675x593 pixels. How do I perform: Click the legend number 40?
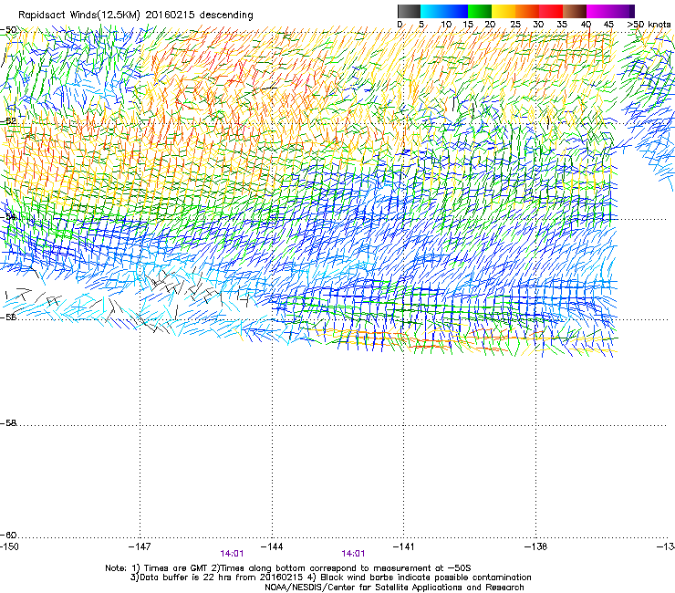point(586,25)
